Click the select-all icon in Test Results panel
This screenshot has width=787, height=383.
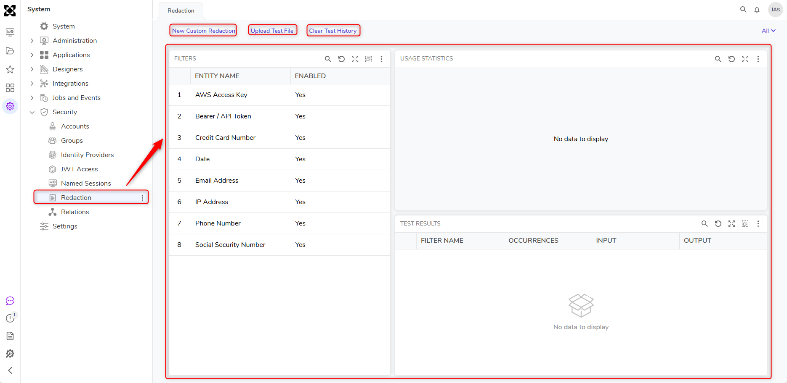pyautogui.click(x=745, y=223)
